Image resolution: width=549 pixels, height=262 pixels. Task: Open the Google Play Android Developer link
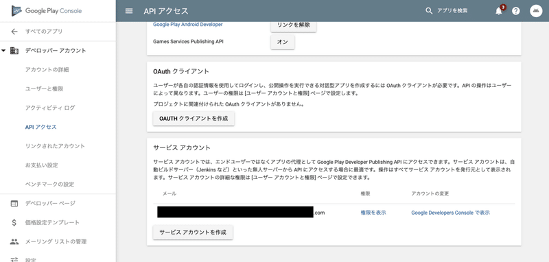click(x=187, y=25)
